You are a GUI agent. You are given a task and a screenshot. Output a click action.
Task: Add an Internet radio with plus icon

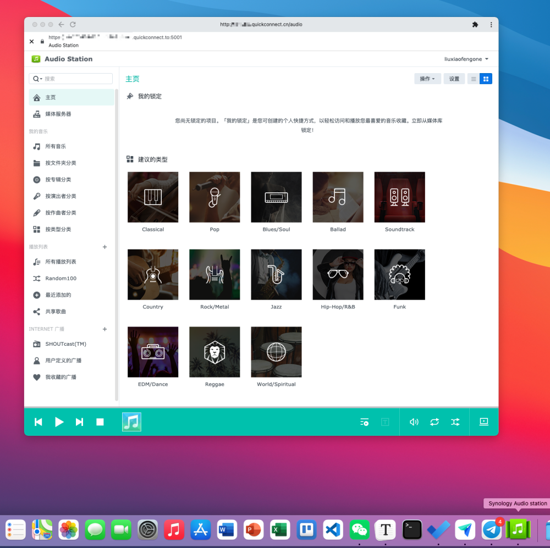click(x=105, y=329)
